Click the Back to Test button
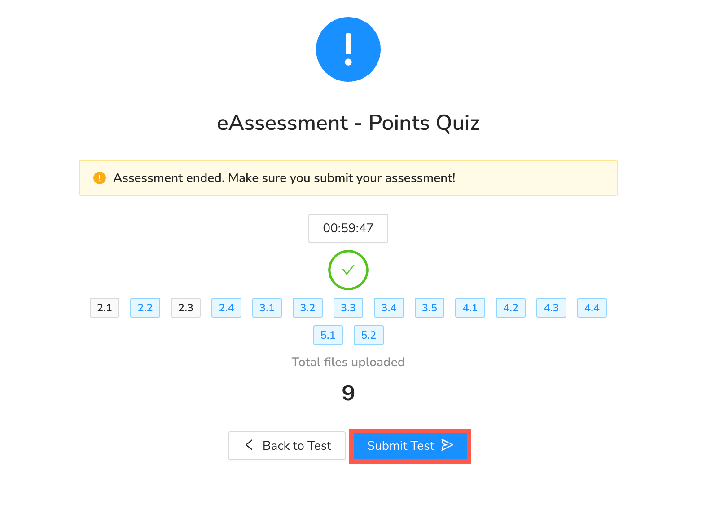Image resolution: width=711 pixels, height=514 pixels. pos(287,445)
